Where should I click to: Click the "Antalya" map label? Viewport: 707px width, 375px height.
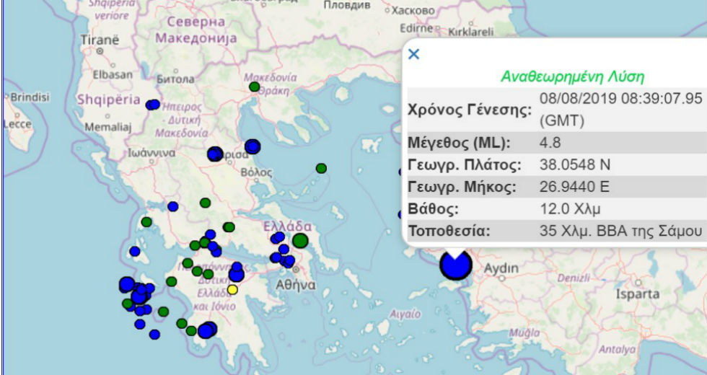(x=618, y=349)
